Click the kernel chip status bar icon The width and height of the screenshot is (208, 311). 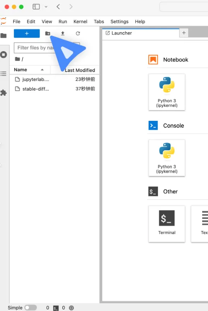point(71,308)
